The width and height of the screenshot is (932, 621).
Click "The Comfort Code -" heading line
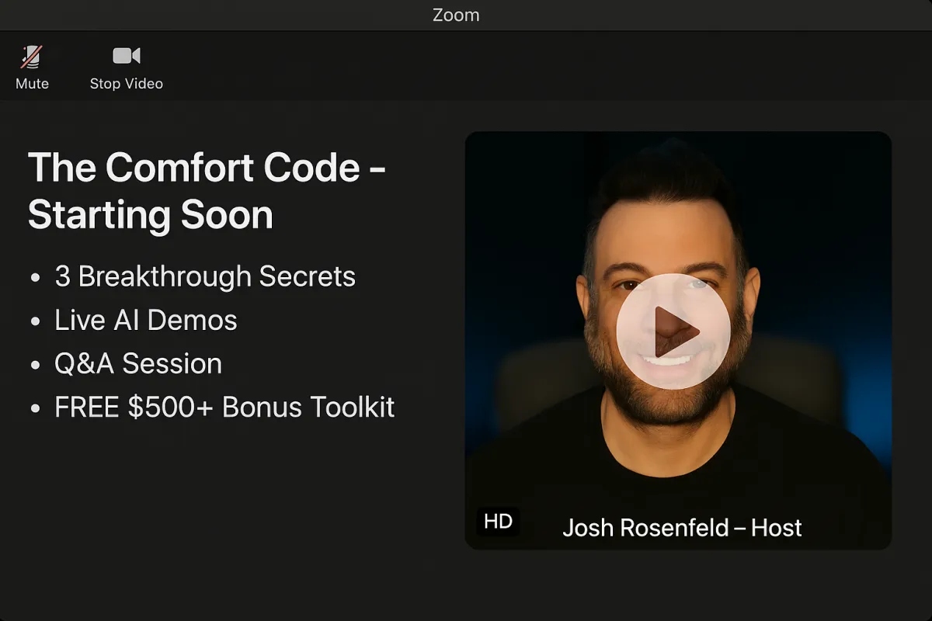[207, 167]
